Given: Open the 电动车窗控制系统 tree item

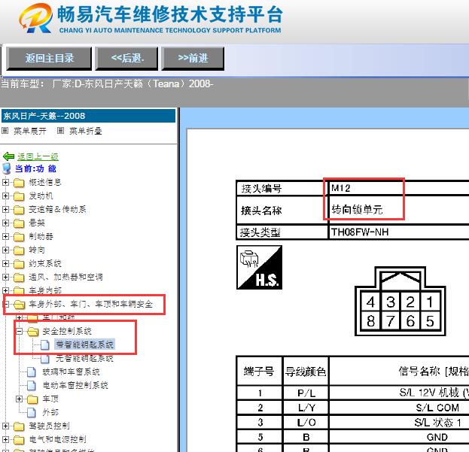Looking at the screenshot, I should (75, 385).
